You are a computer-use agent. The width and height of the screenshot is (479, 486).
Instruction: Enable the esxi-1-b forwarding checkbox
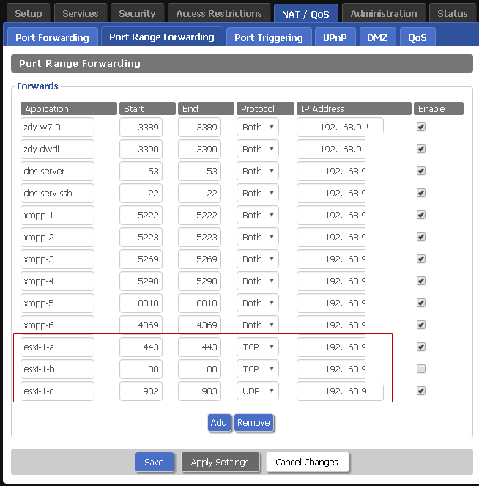click(x=421, y=369)
